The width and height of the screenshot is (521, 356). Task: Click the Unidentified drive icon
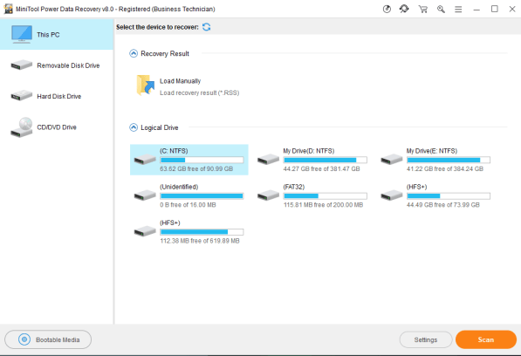(145, 195)
